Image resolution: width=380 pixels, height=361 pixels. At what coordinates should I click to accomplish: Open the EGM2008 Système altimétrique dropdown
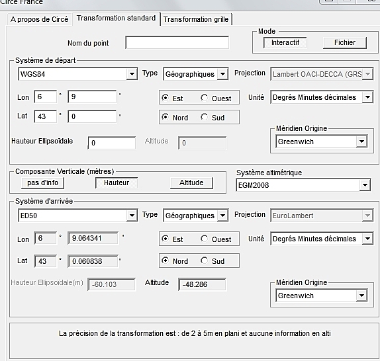click(x=303, y=185)
